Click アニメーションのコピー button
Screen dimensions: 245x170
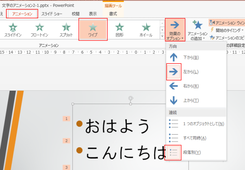(227, 38)
